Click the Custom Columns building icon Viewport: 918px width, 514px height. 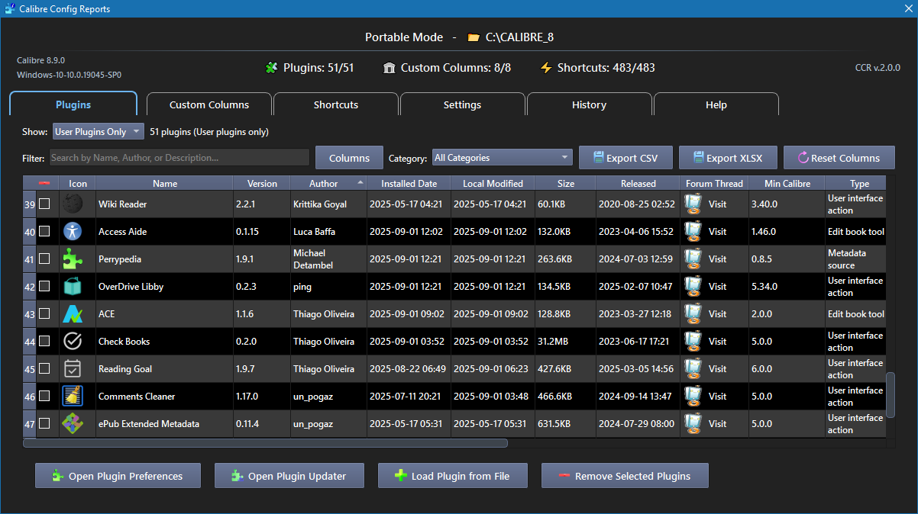390,68
